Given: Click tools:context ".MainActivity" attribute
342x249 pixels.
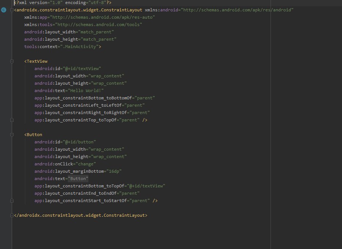Looking at the screenshot, I should 61,47.
